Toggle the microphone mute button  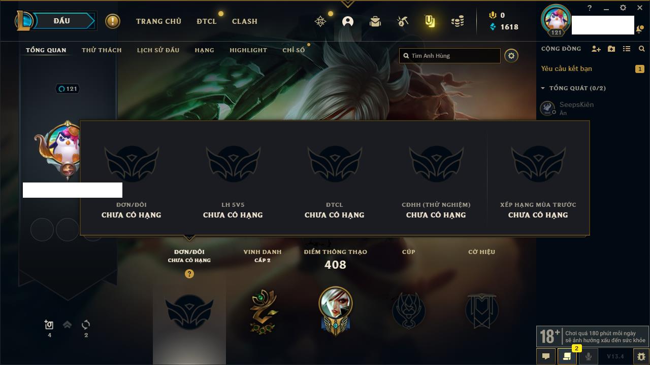(588, 356)
